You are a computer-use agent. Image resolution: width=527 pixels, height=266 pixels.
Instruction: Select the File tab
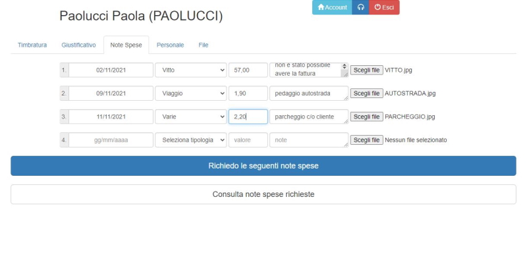204,45
